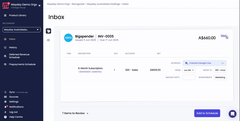Screen dimensions: 240x121
Task: Click the Settings gear icon
Action: pyautogui.click(x=5, y=102)
